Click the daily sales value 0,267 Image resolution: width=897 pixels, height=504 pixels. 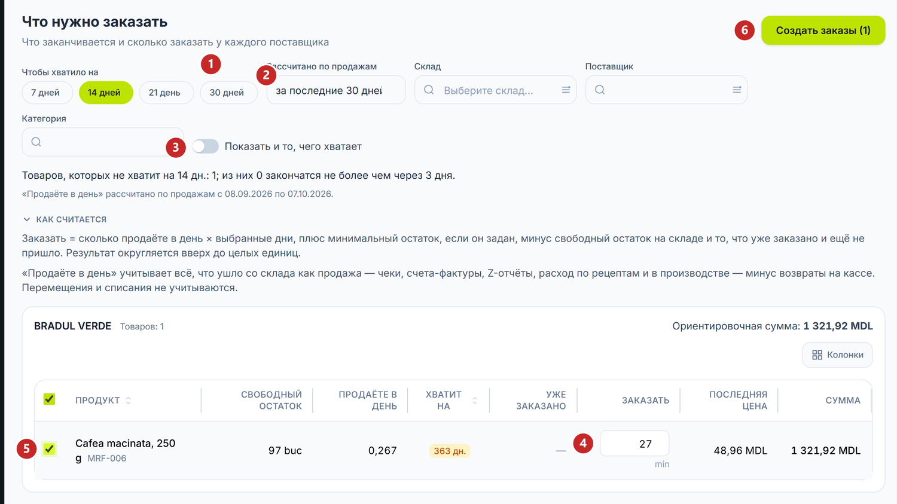383,451
